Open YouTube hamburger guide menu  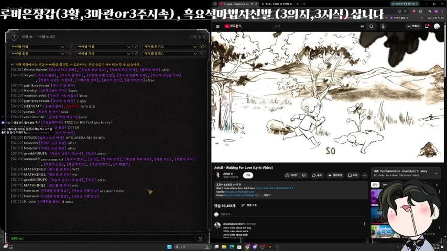[x=218, y=26]
